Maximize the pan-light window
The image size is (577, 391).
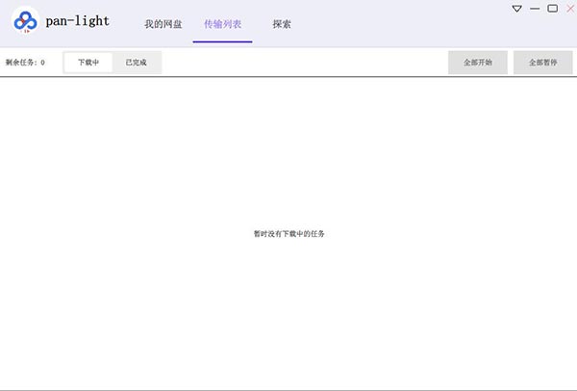point(552,9)
